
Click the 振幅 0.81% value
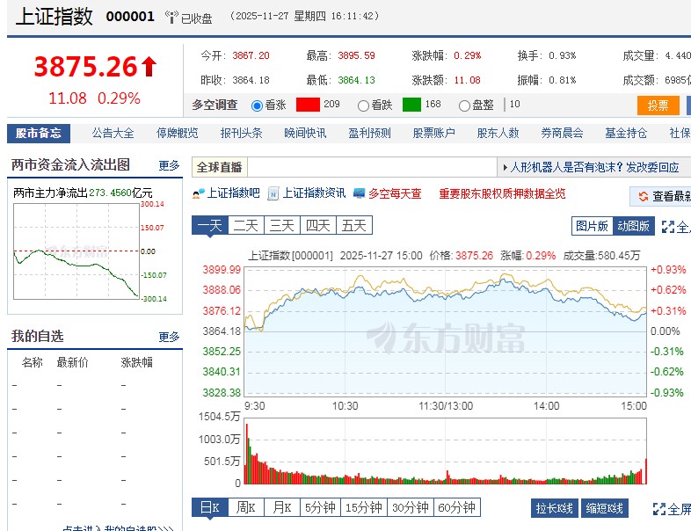562,80
